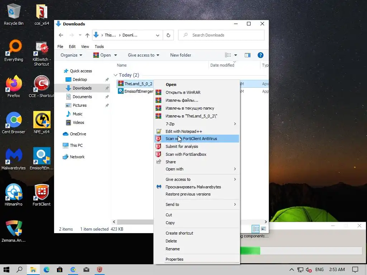This screenshot has width=367, height=275.
Task: Open the view options dropdown arrow
Action: pyautogui.click(x=236, y=55)
